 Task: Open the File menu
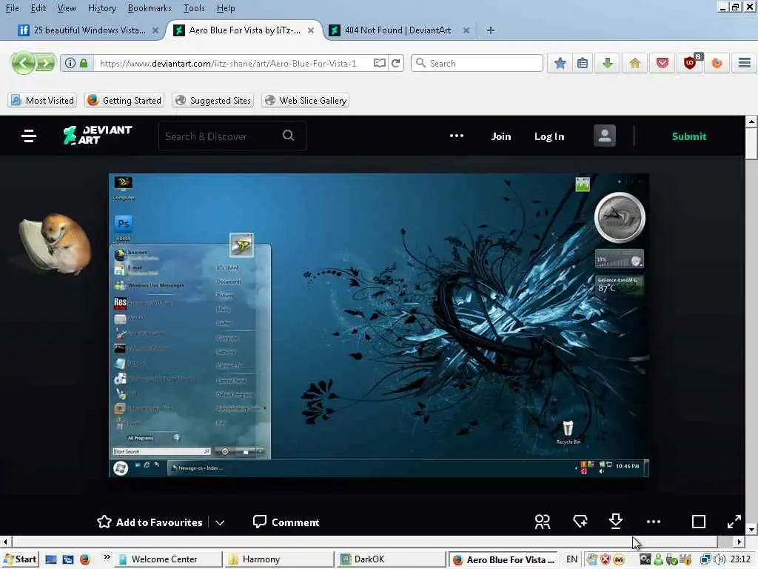pos(12,7)
